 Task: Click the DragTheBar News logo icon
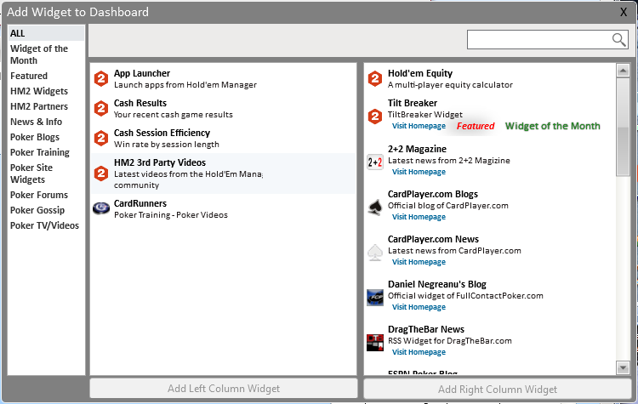coord(375,343)
